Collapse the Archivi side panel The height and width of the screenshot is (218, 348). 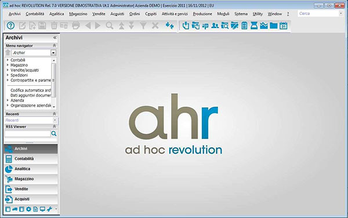click(x=55, y=38)
